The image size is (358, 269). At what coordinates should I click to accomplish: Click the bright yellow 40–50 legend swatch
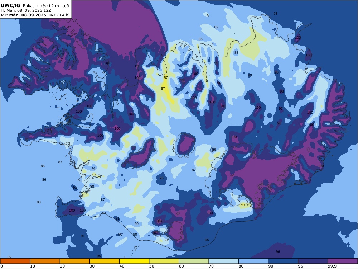pos(134,261)
